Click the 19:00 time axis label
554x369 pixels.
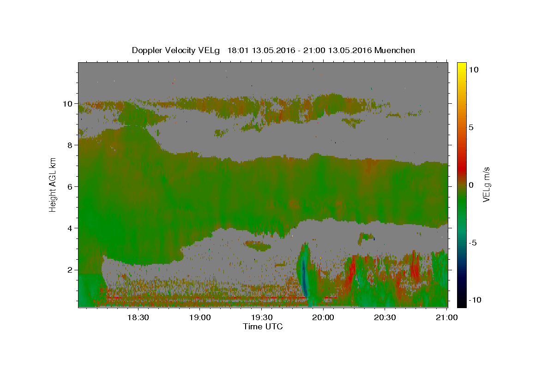coord(199,317)
